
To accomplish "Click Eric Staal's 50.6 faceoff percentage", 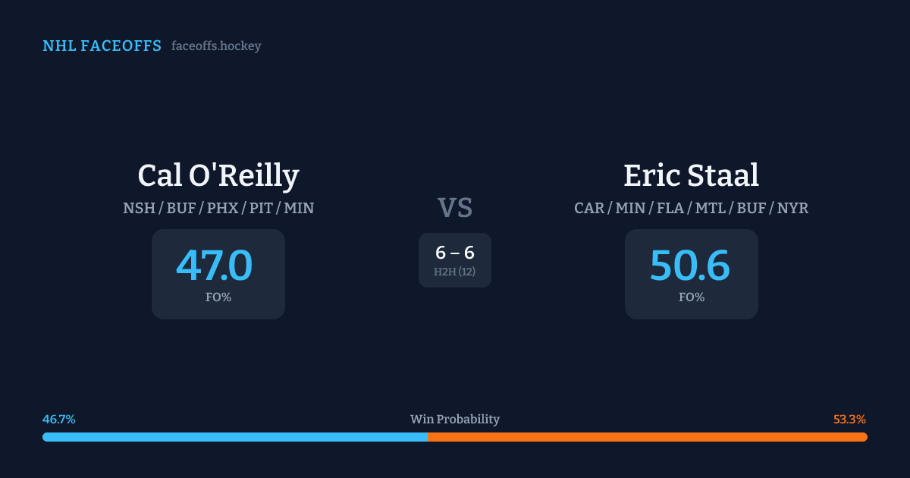I will [x=690, y=266].
